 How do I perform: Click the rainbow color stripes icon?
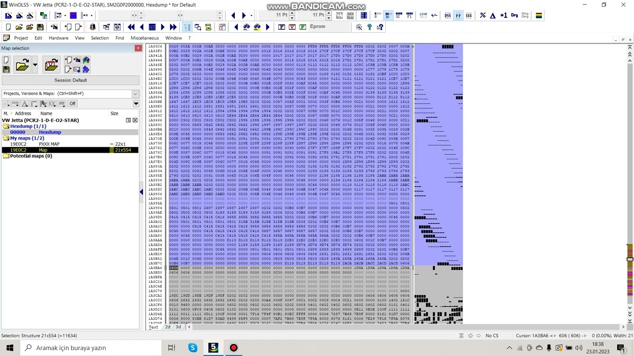[x=539, y=15]
